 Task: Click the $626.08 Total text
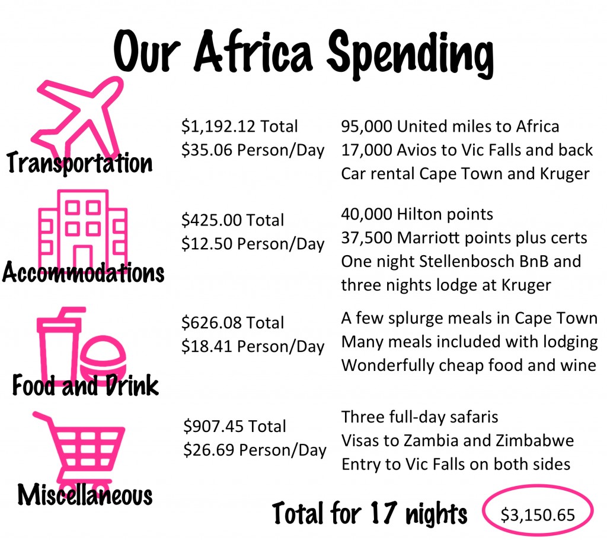click(x=232, y=323)
